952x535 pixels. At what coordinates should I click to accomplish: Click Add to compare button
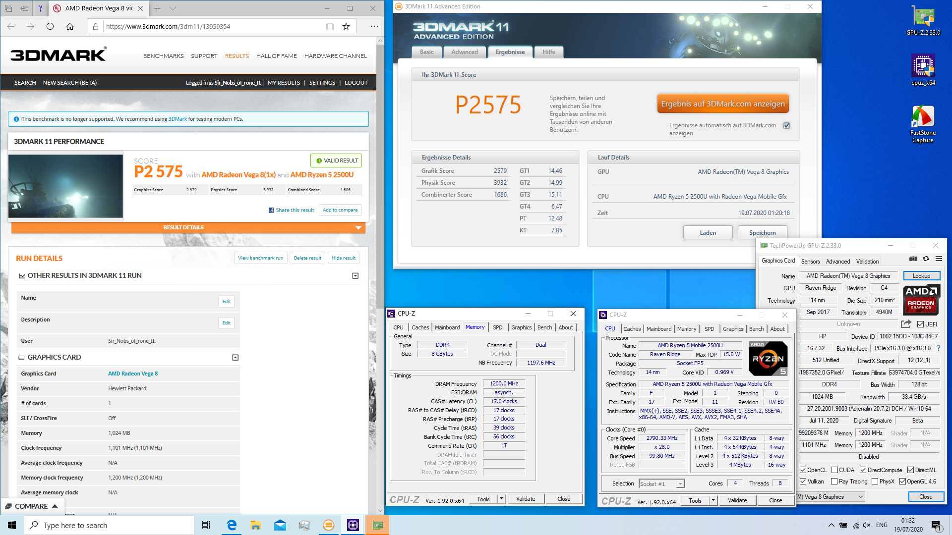pos(340,210)
